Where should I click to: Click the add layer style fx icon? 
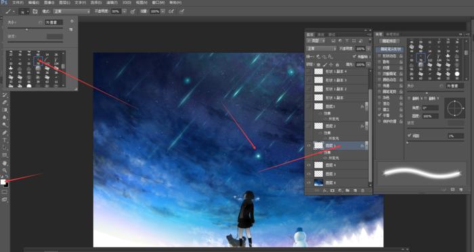325,190
